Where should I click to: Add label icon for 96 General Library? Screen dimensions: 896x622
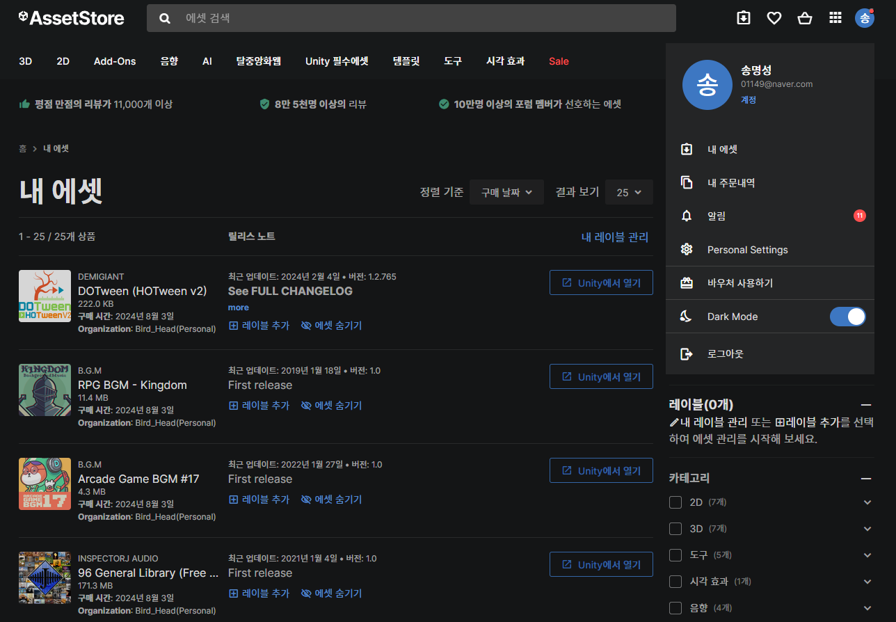click(234, 593)
